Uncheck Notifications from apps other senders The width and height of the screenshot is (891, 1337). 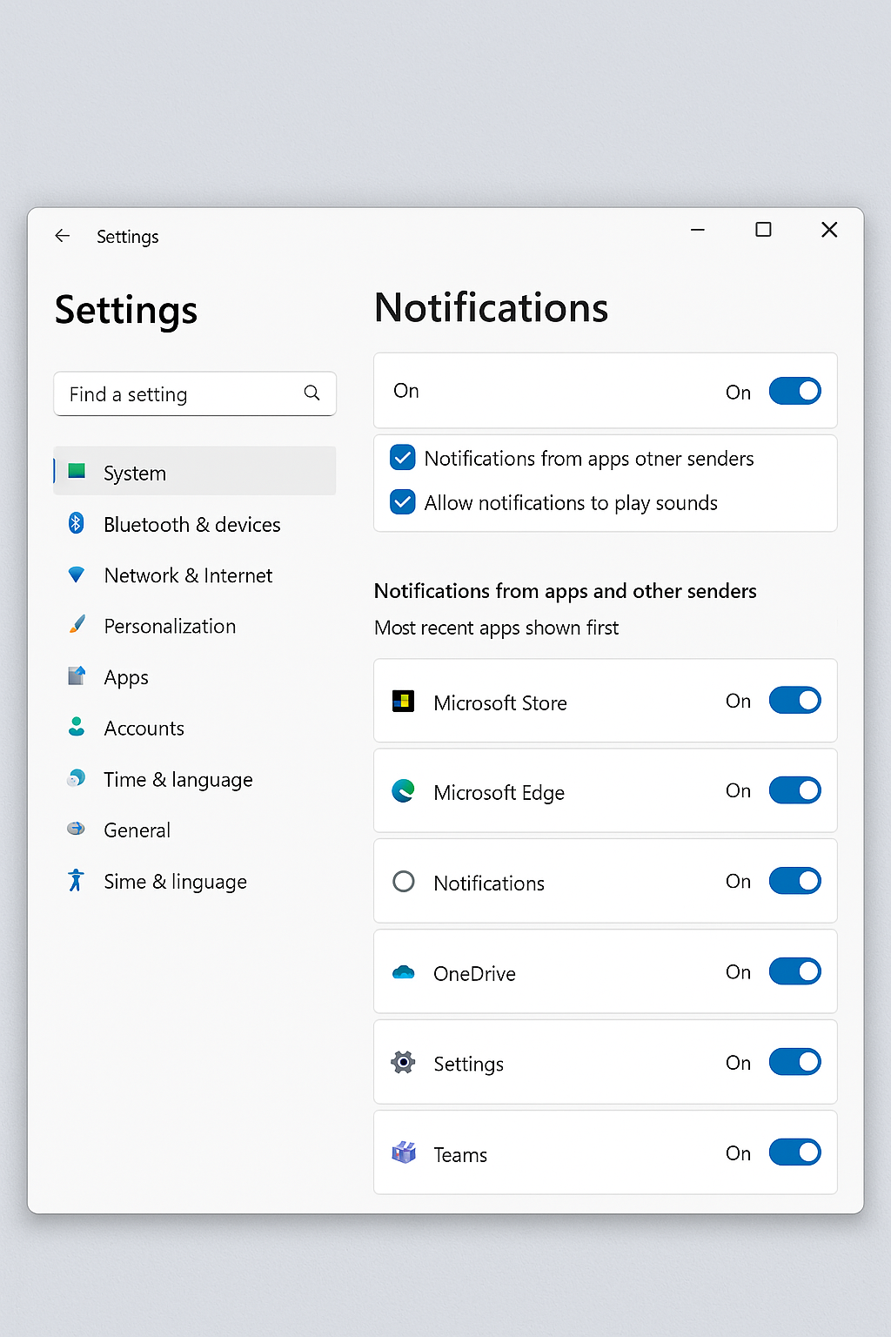403,457
